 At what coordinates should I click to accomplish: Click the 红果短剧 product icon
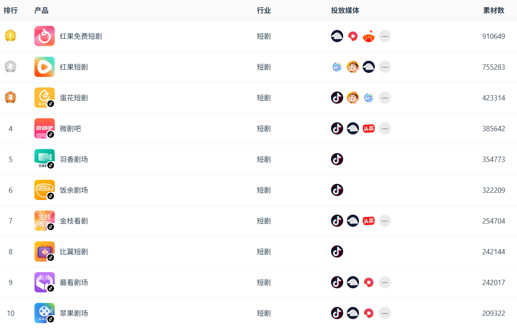45,67
